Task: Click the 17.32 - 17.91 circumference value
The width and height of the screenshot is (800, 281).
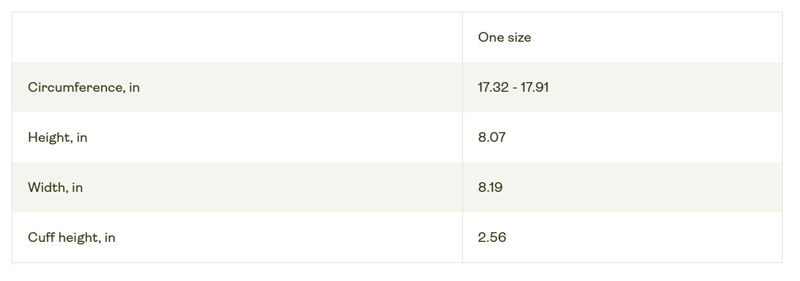Action: point(513,87)
